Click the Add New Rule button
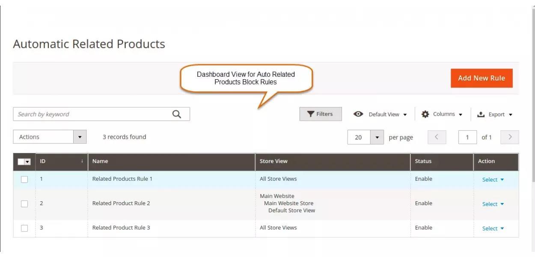This screenshot has height=257, width=535. pos(481,78)
